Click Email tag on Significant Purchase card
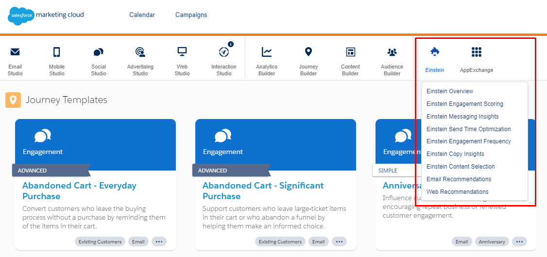Screen dimensions: 547x257 319,241
